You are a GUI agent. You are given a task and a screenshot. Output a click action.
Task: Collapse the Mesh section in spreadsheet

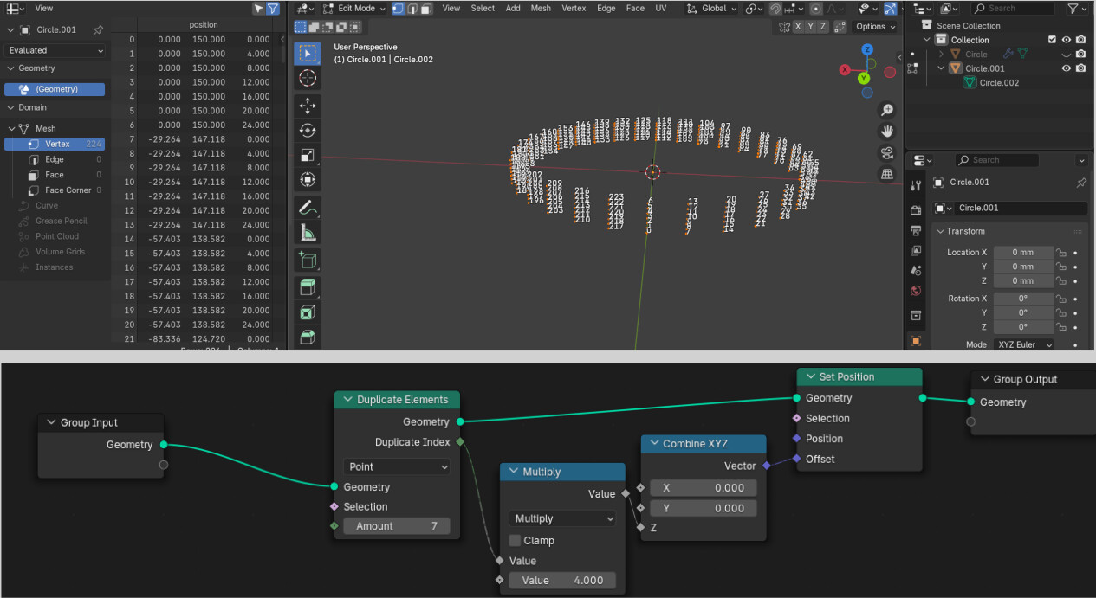[10, 128]
